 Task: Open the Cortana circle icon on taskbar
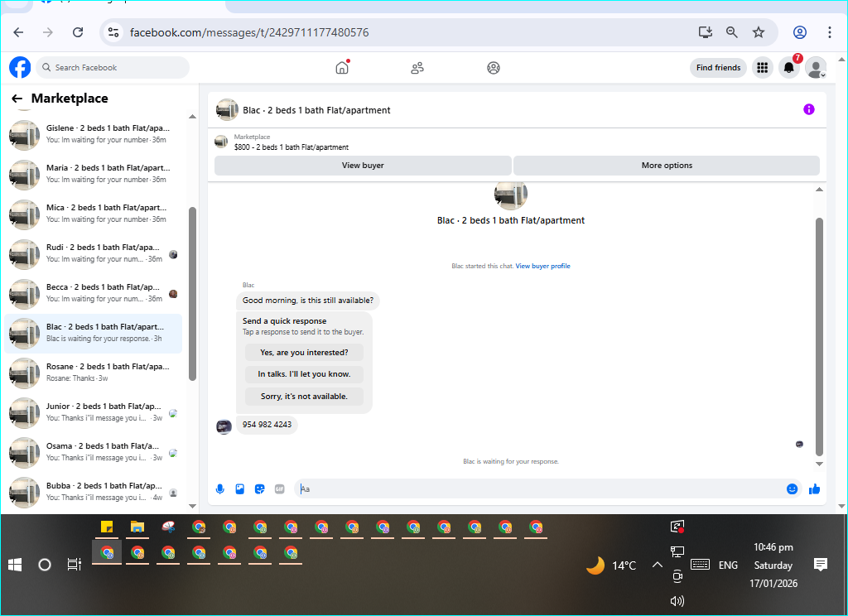[45, 565]
